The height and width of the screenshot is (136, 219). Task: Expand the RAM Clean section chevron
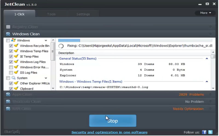[210, 109]
